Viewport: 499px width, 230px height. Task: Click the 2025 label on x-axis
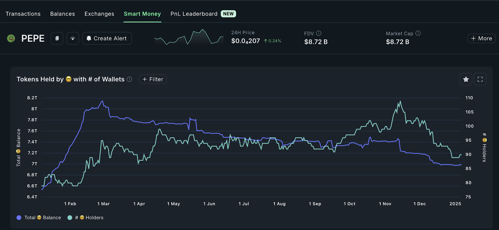tap(455, 204)
